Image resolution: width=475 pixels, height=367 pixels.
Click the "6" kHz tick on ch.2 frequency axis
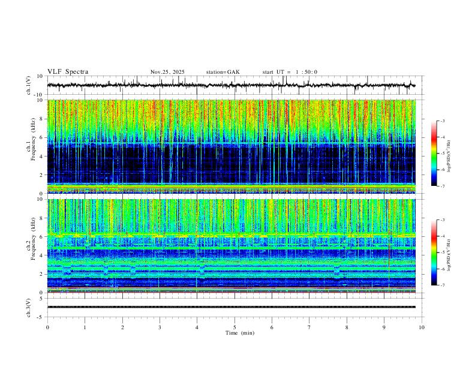point(41,237)
